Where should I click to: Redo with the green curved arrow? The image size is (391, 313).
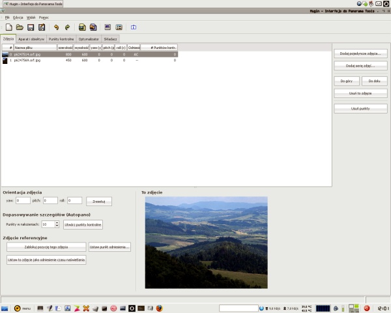(67, 27)
